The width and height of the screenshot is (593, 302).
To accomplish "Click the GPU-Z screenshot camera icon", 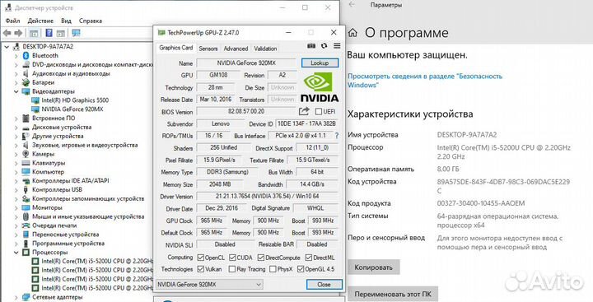I will point(311,46).
